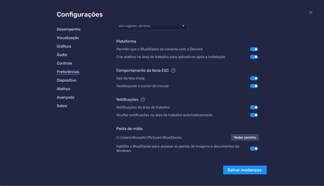Image resolution: width=324 pixels, height=186 pixels.
Task: Select Visualização in the sidebar
Action: click(67, 37)
